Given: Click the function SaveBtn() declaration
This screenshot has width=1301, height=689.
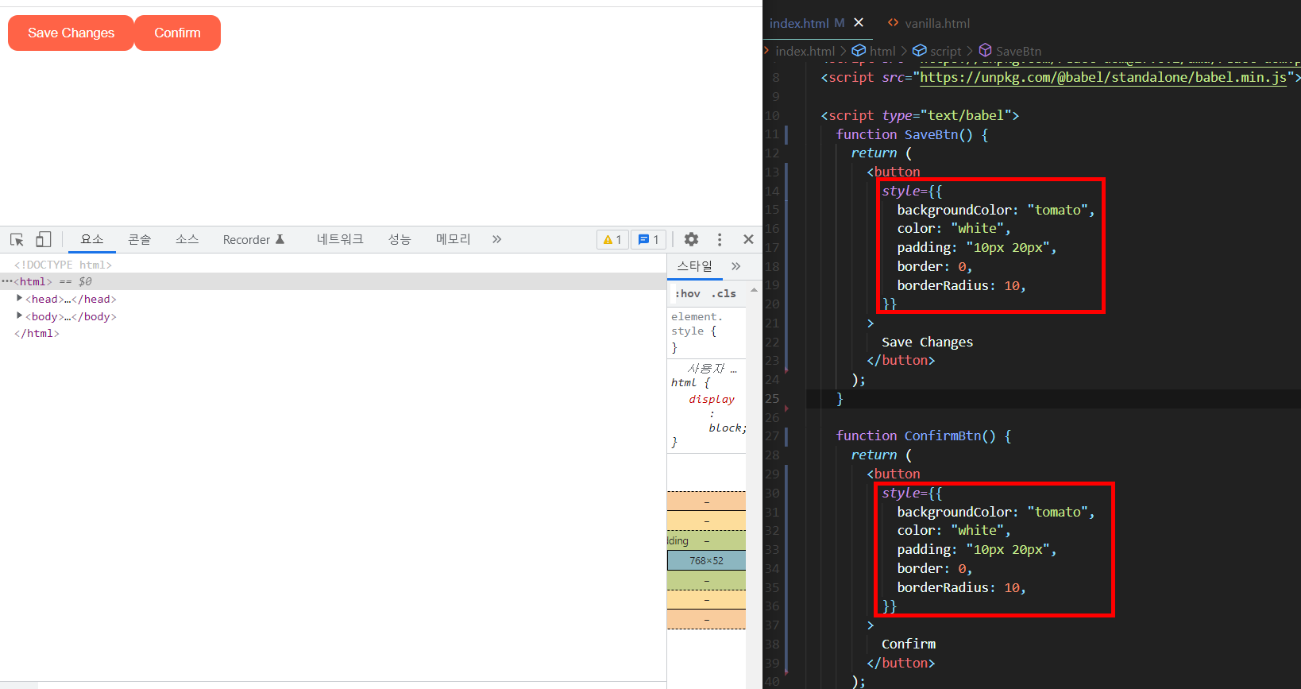Looking at the screenshot, I should [912, 134].
